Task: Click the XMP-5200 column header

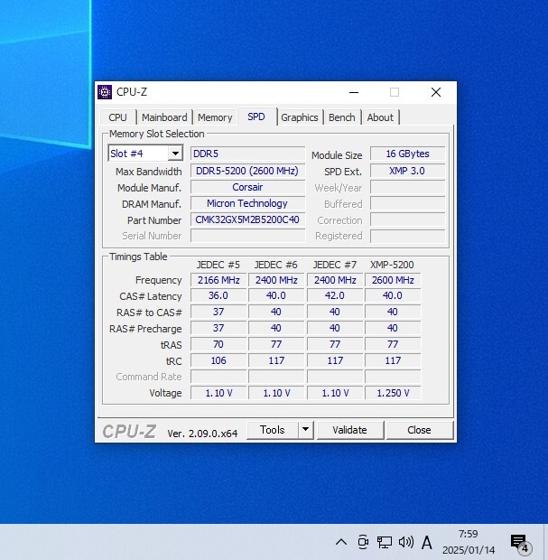Action: (392, 265)
